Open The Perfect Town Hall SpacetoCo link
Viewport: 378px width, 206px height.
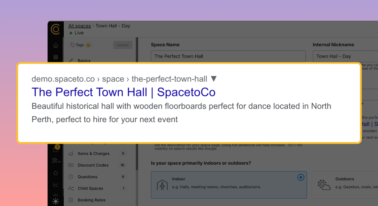click(124, 92)
